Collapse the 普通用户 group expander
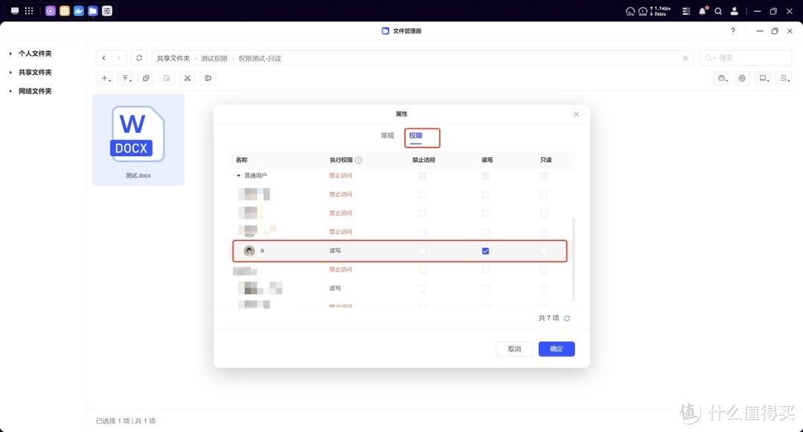803x432 pixels. [239, 175]
